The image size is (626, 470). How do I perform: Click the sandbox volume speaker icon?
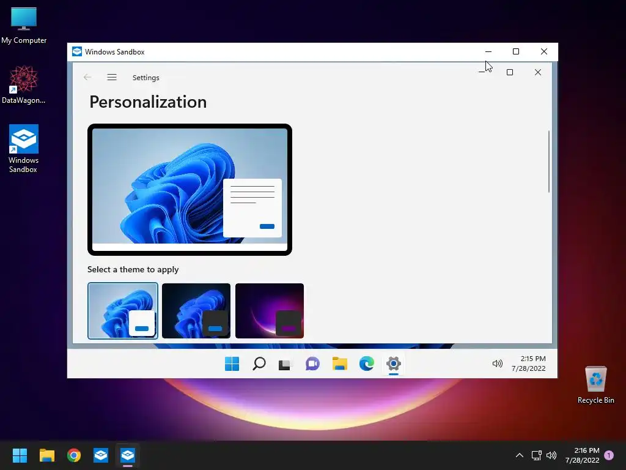coord(498,364)
